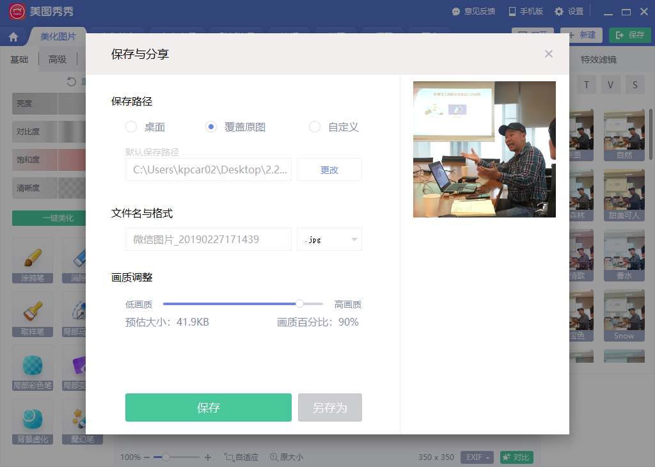This screenshot has height=467, width=655.
Task: Select the 覆盖原图 overwrite option
Action: 211,127
